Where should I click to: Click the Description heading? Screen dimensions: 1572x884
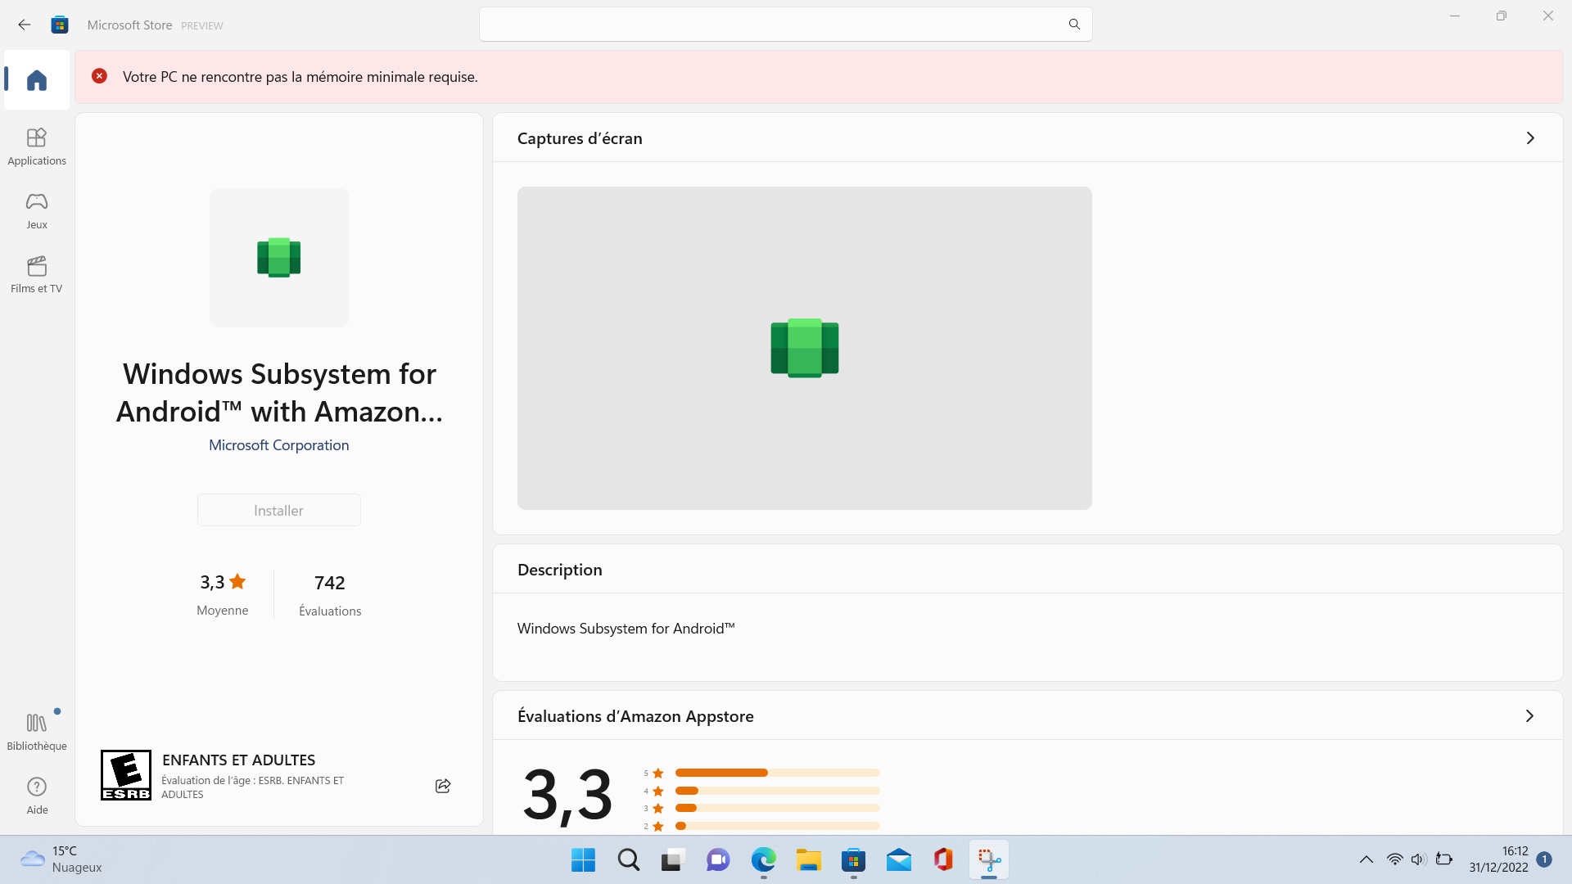point(560,570)
